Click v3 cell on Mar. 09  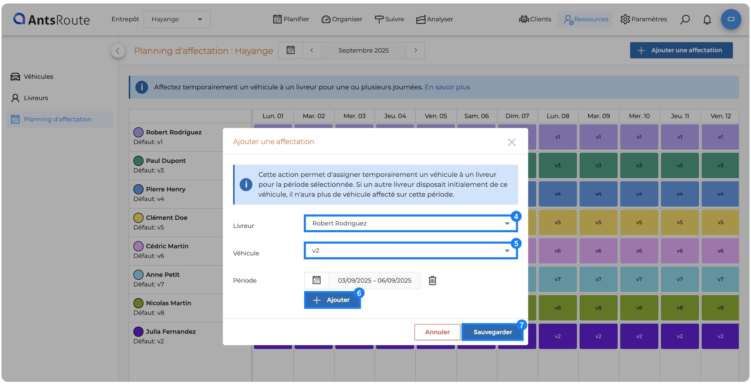[x=598, y=165]
